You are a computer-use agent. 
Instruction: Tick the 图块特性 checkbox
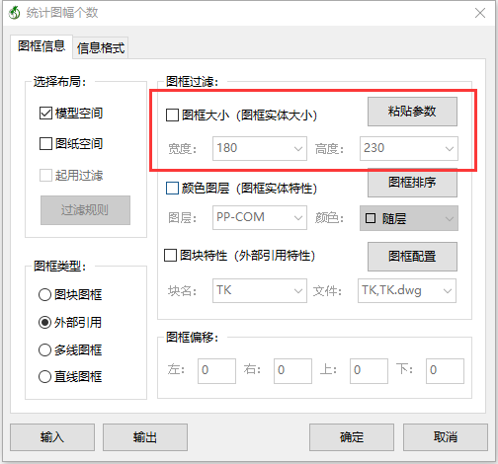170,255
